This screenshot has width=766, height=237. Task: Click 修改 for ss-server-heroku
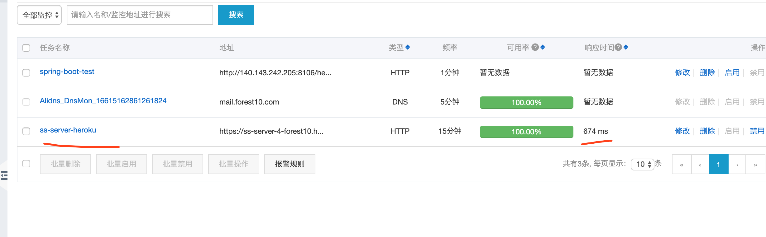[682, 131]
